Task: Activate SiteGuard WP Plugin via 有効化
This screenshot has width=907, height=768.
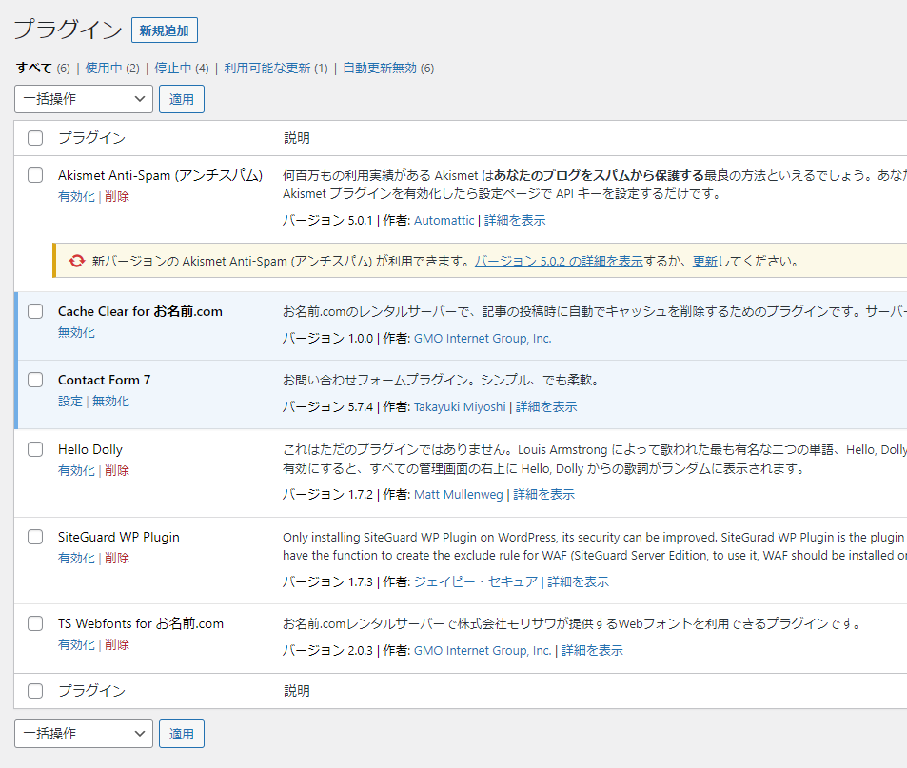Action: pyautogui.click(x=76, y=558)
